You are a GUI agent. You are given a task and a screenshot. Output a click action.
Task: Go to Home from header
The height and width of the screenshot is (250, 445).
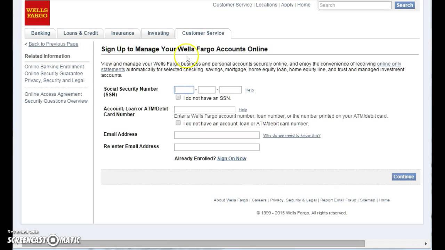(x=304, y=5)
